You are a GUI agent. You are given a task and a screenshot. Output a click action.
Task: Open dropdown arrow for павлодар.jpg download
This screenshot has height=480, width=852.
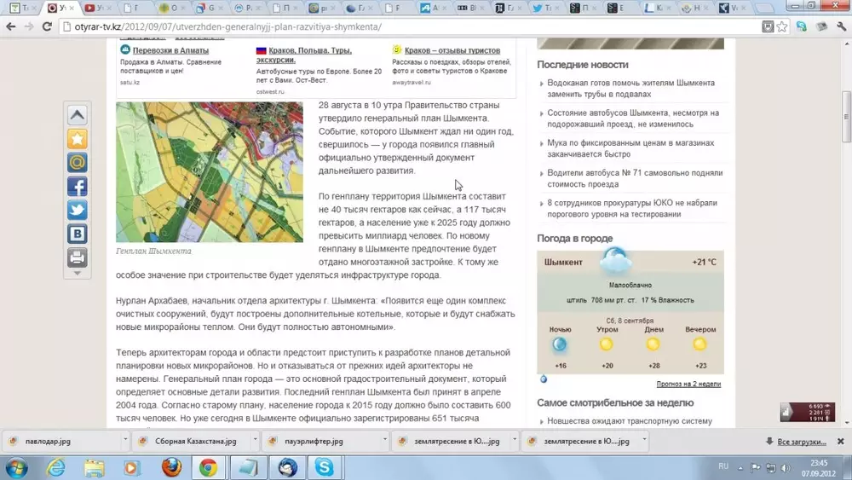tap(125, 441)
